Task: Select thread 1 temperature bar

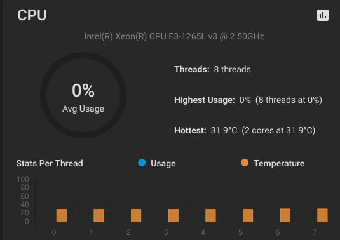Action: click(99, 215)
